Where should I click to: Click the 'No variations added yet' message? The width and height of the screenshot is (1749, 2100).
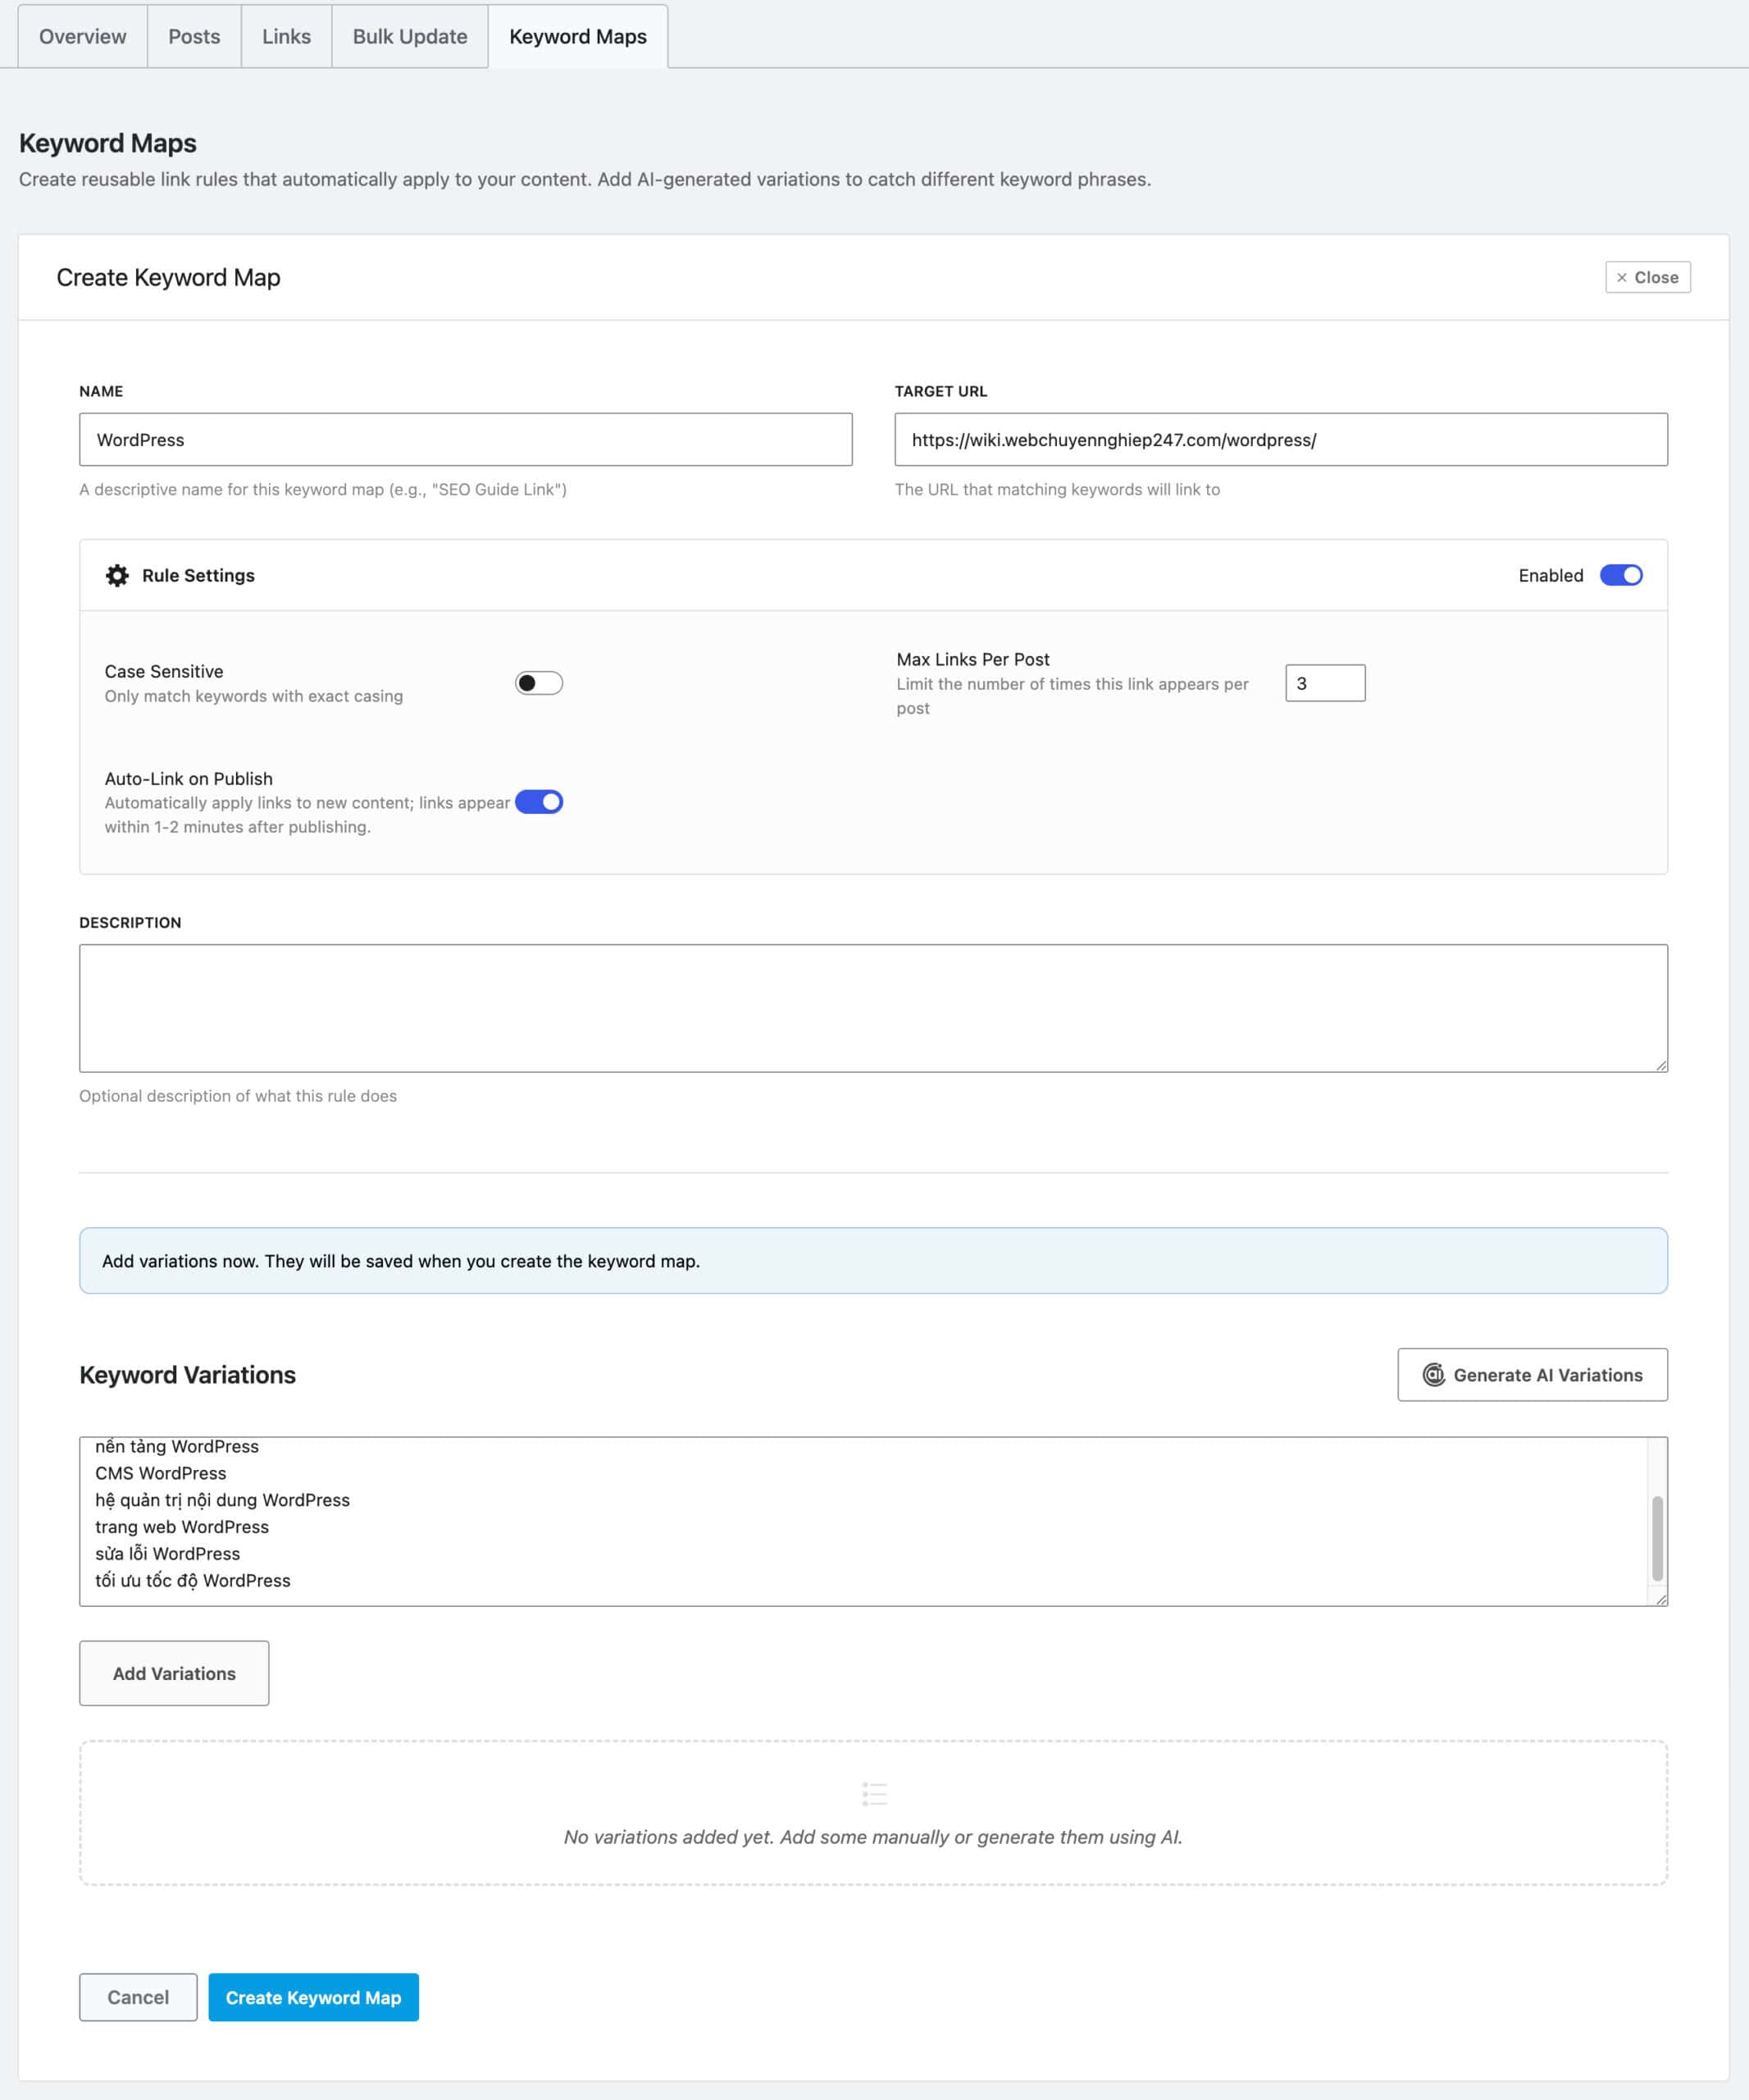873,1837
